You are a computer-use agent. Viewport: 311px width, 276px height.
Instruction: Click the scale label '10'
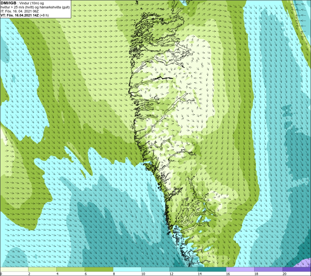point(143,274)
